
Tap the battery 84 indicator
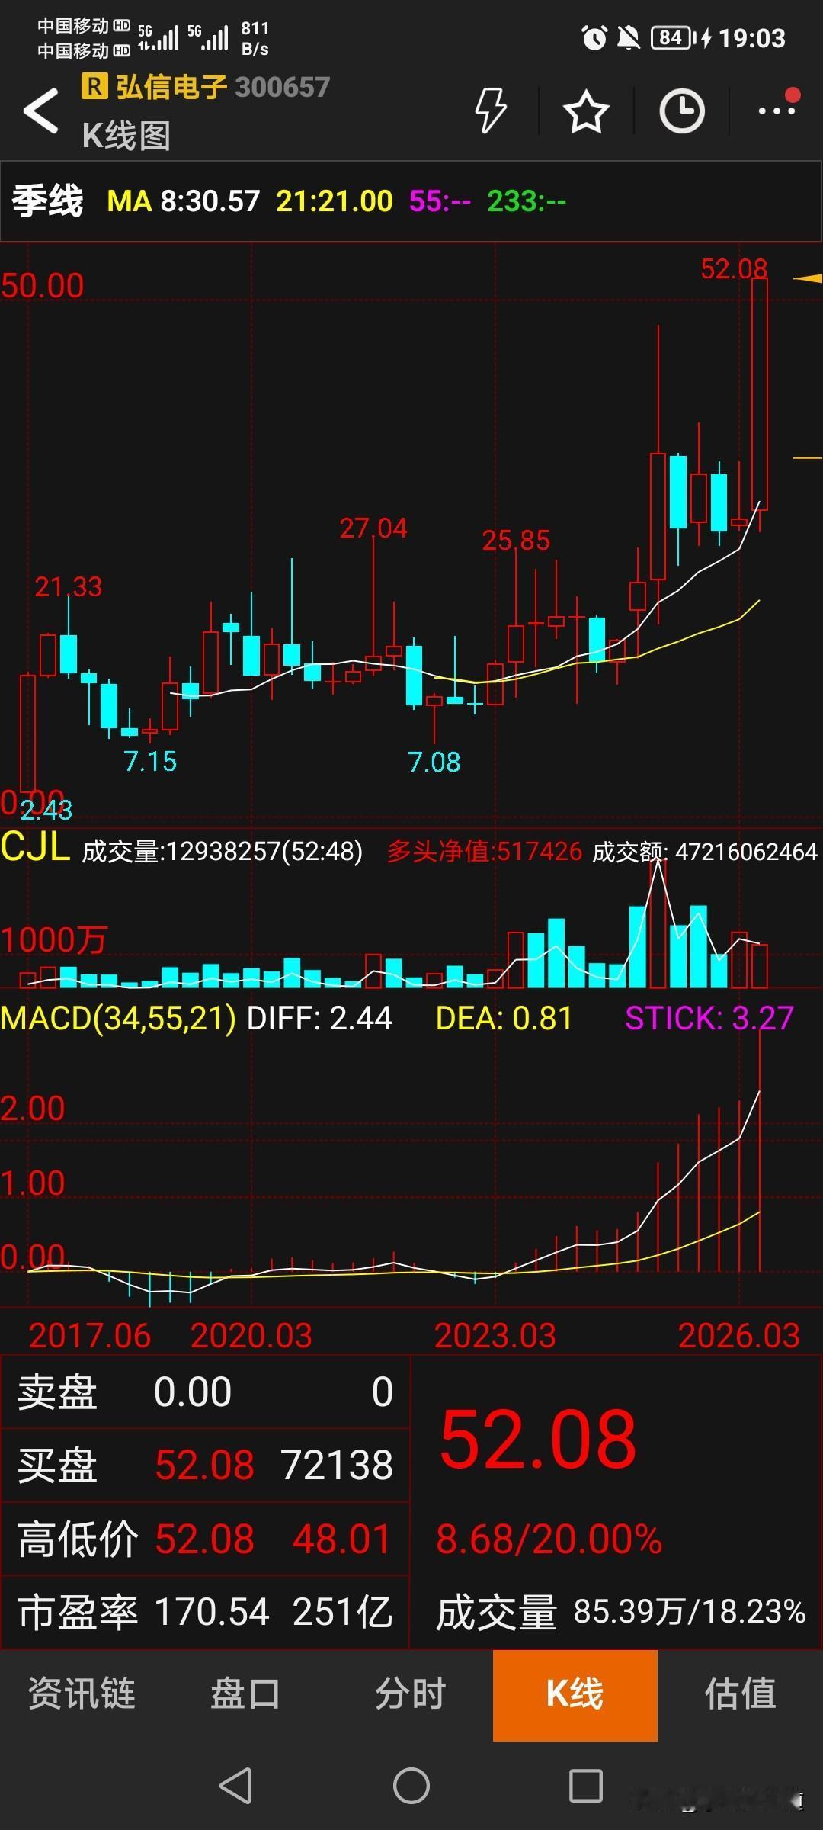(672, 37)
